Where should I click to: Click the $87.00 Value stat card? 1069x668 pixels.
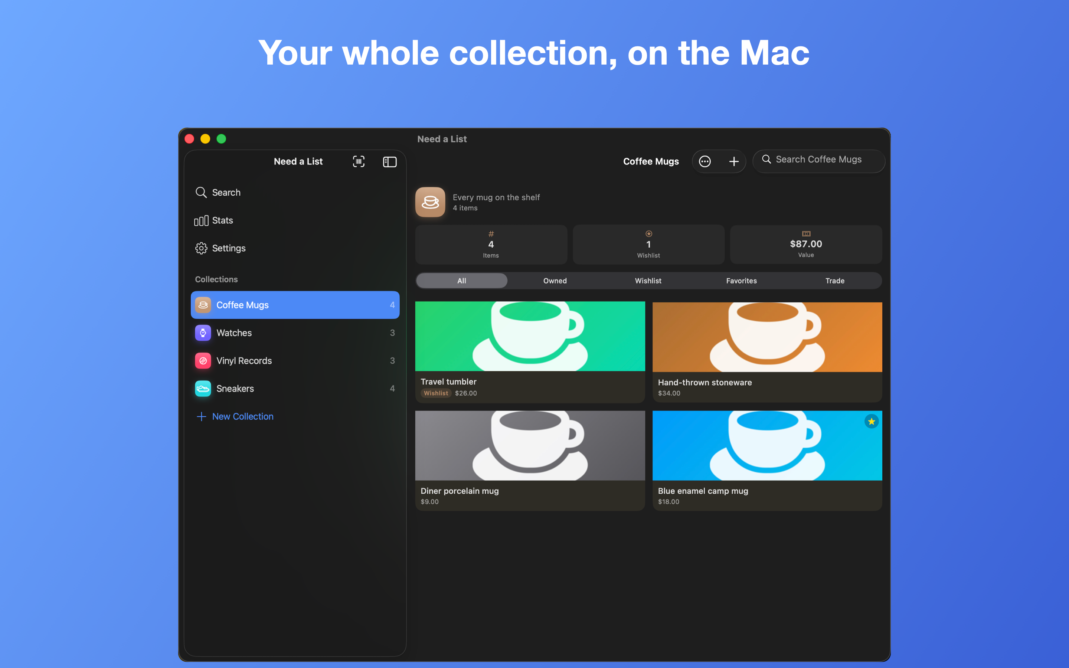click(806, 245)
